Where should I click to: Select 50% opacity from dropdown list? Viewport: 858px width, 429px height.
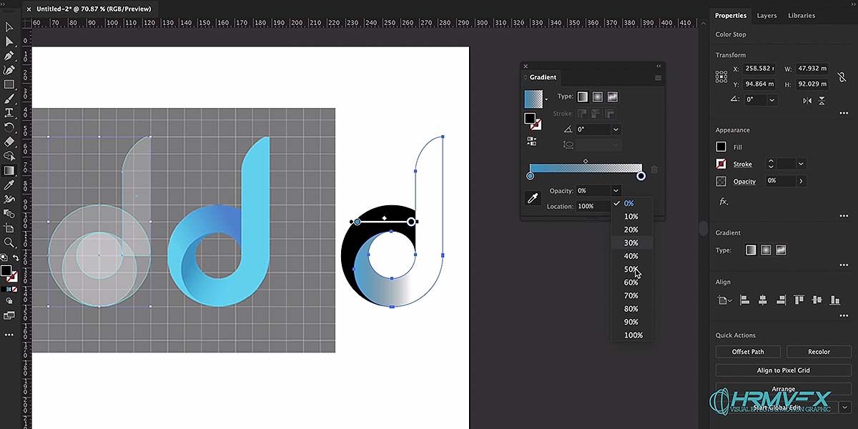(x=631, y=270)
